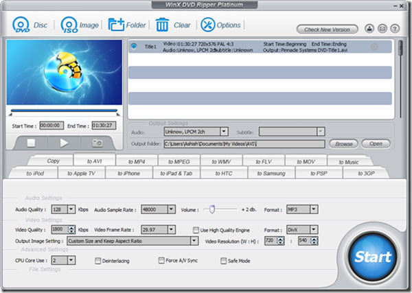This screenshot has width=412, height=293.
Task: Select the to Apple TV tab
Action: [x=81, y=174]
